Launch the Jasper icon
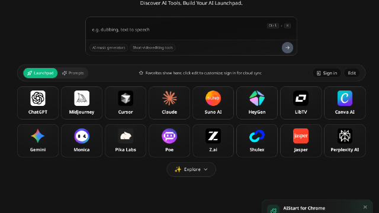This screenshot has width=379, height=213. pyautogui.click(x=301, y=135)
